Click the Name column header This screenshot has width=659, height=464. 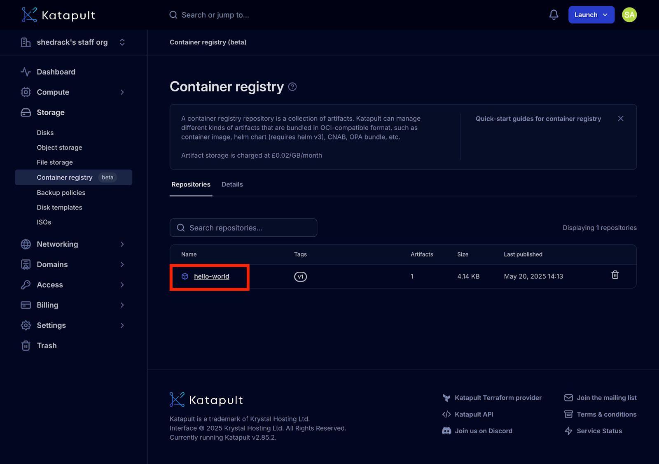coord(189,254)
